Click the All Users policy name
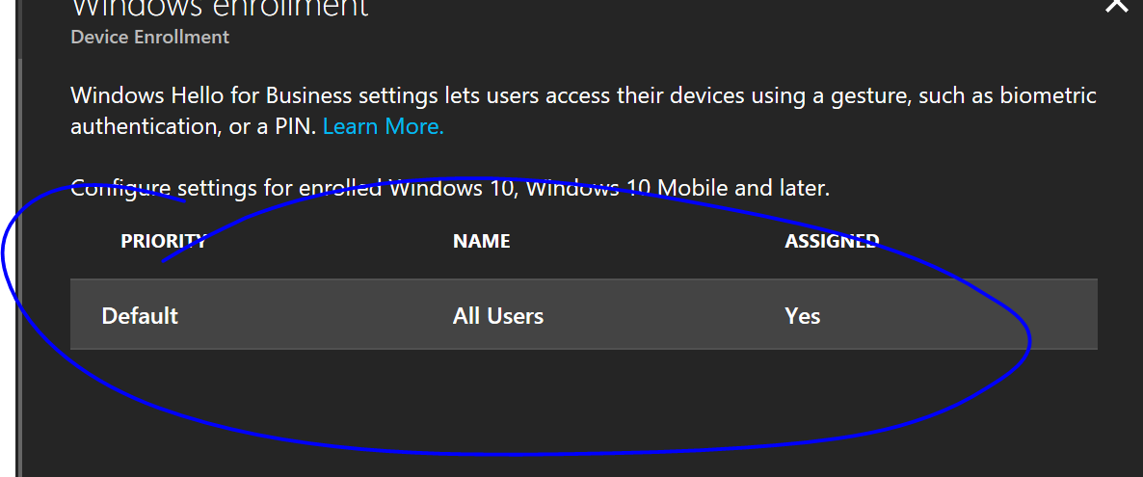Screen dimensions: 1143x477 [497, 315]
